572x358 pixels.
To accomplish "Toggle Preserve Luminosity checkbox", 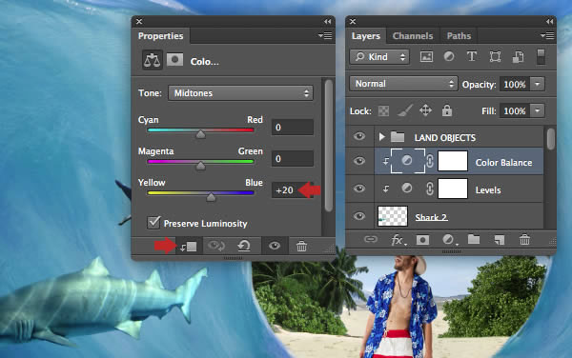I will (153, 222).
